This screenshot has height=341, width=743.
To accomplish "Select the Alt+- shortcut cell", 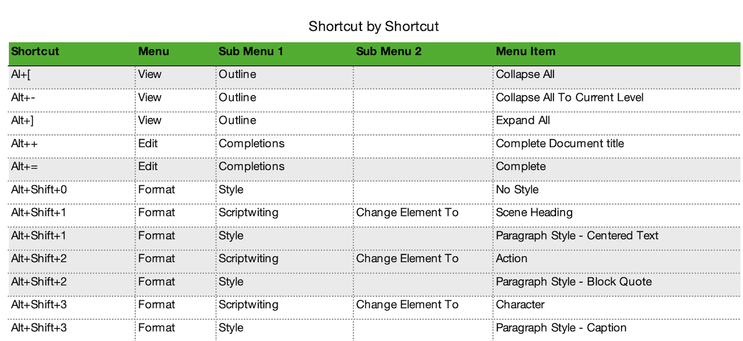I will point(72,98).
